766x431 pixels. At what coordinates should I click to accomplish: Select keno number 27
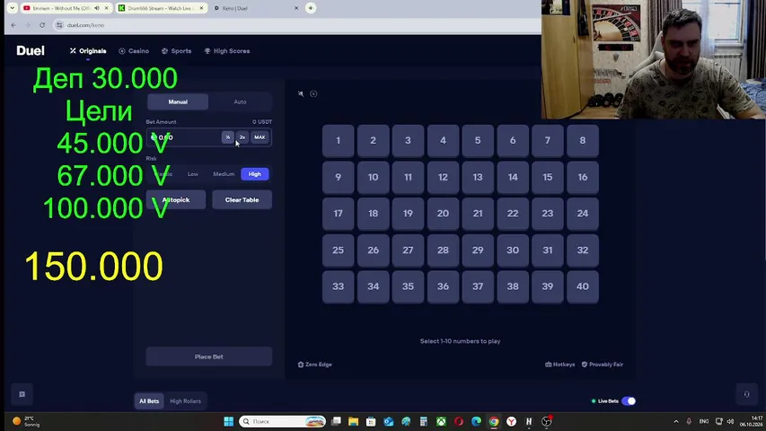pos(408,251)
